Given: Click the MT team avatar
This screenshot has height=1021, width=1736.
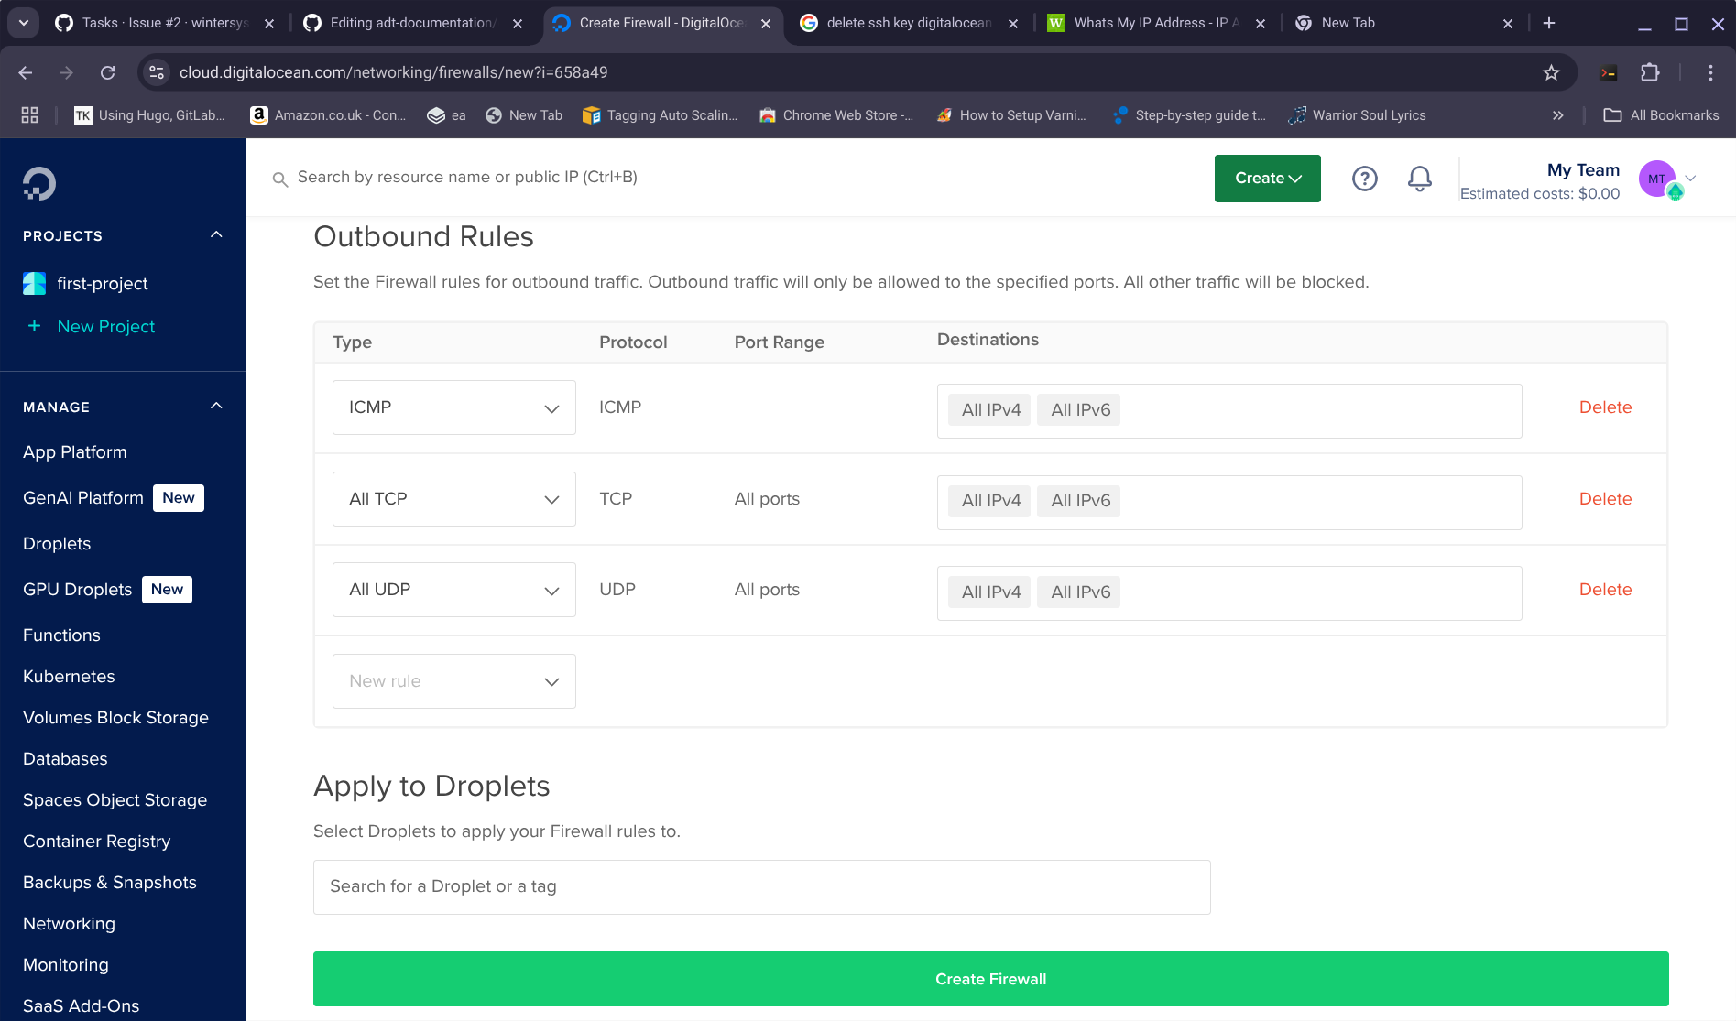Looking at the screenshot, I should tap(1657, 179).
